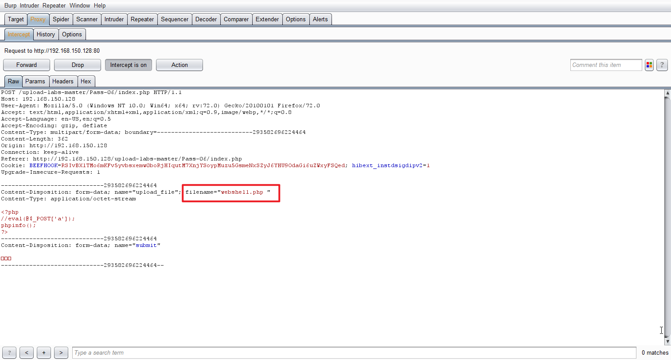Viewport: 671px width, 360px height.
Task: Click the POST request line text
Action: pos(91,92)
